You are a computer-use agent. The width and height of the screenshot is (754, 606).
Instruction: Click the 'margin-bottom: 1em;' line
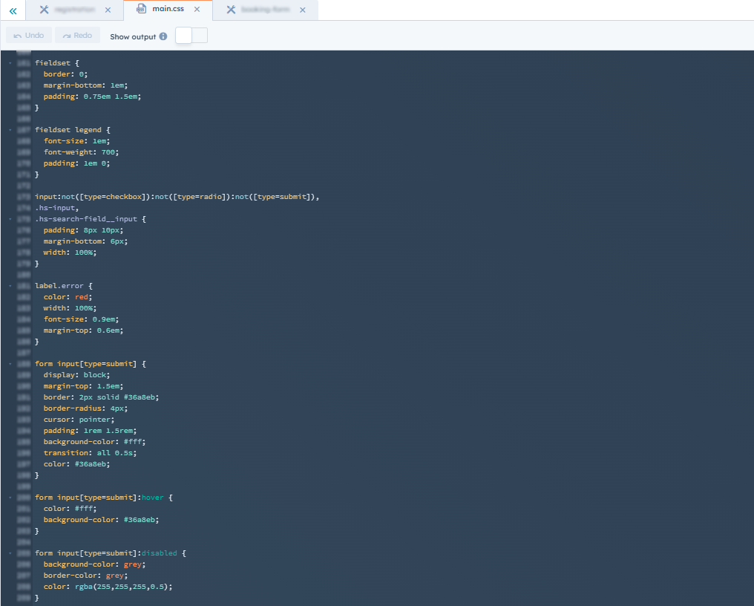click(x=85, y=85)
